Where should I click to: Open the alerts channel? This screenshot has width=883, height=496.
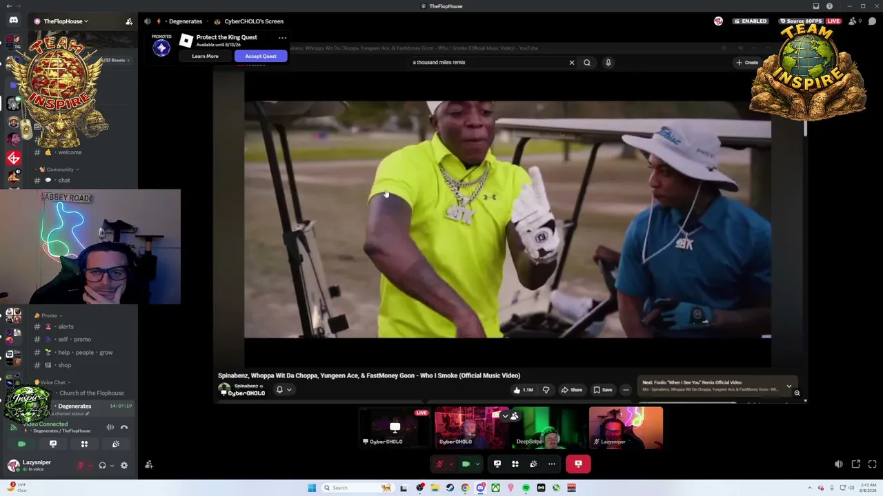66,327
